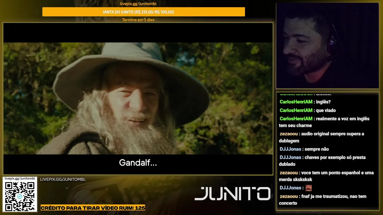383x215 pixels.
Task: Click the movie video frame showing the wizard
Action: click(x=138, y=98)
